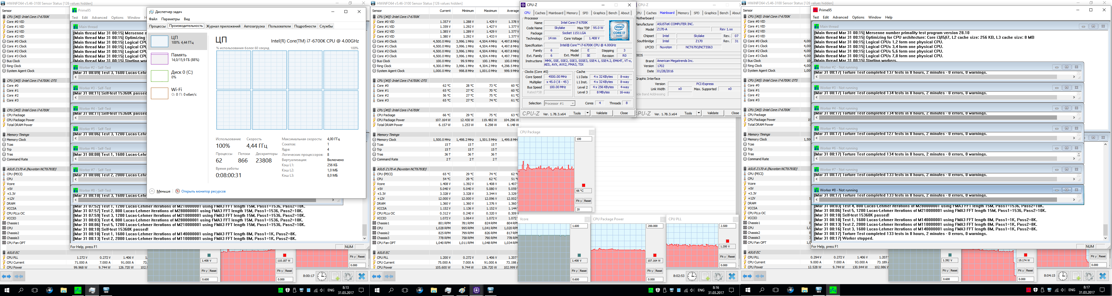Click the clock icon beside the 8:02:53 timer
1112x296 pixels.
(x=692, y=276)
